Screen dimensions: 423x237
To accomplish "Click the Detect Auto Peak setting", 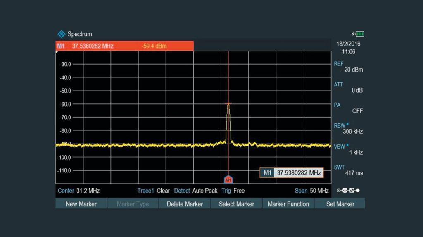I will tap(195, 191).
